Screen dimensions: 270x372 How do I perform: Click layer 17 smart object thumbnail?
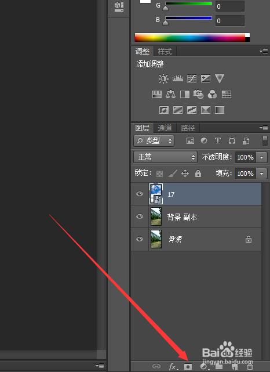(x=156, y=194)
